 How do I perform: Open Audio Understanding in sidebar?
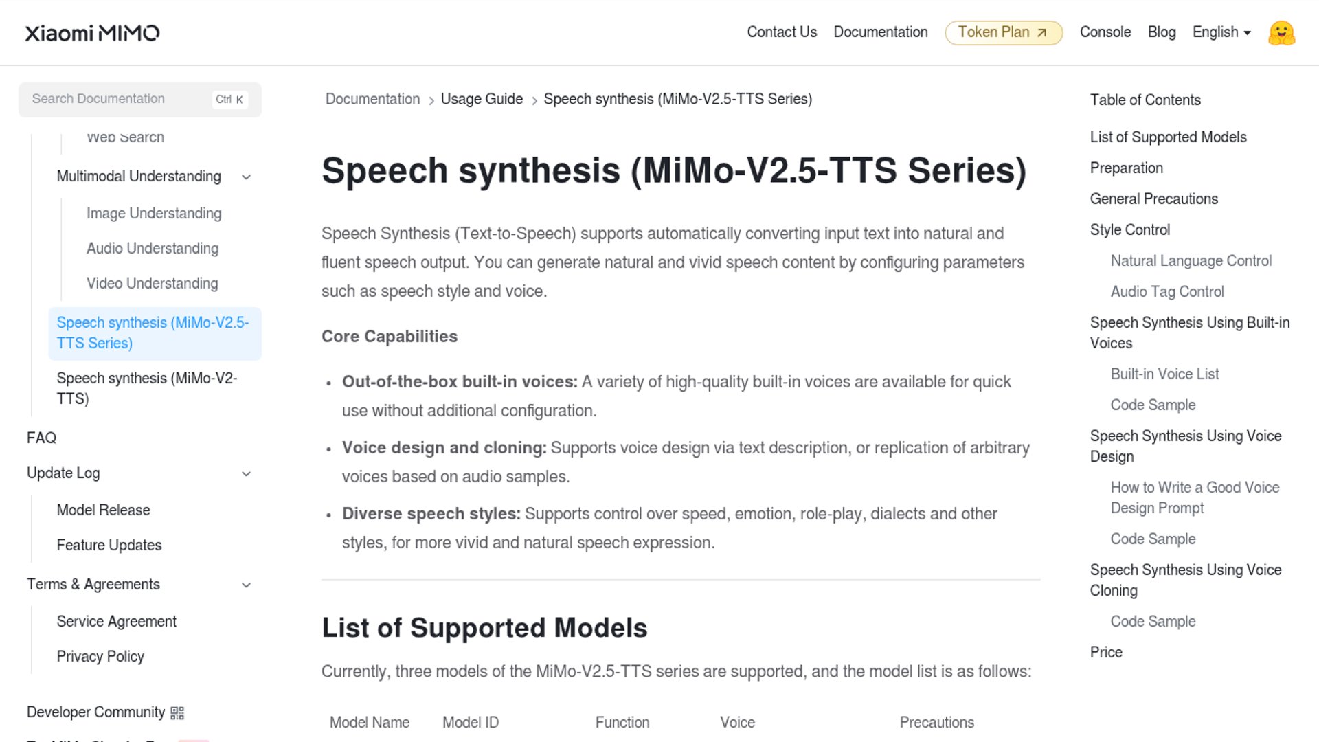153,249
